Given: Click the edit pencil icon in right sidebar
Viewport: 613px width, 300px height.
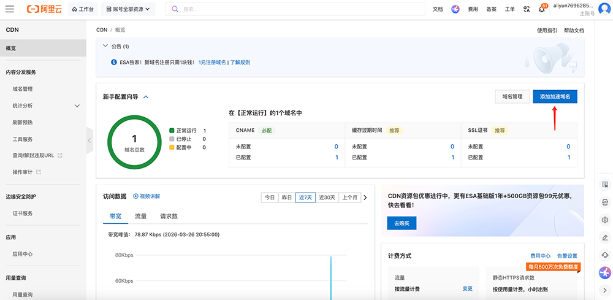Looking at the screenshot, I should 605,237.
